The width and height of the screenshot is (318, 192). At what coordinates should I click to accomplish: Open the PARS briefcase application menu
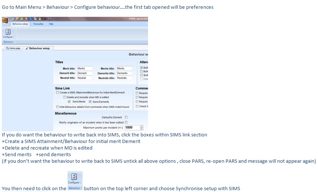[5, 20]
